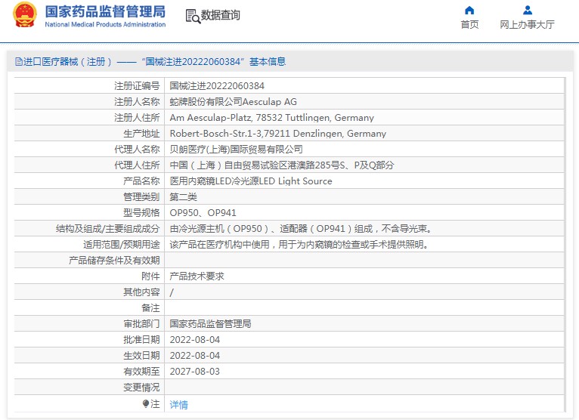
Task: Select management class 第二类 value
Action: [x=183, y=196]
